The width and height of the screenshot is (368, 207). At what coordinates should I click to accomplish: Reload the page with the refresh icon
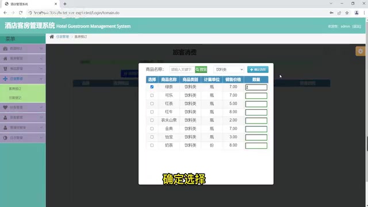pyautogui.click(x=21, y=13)
